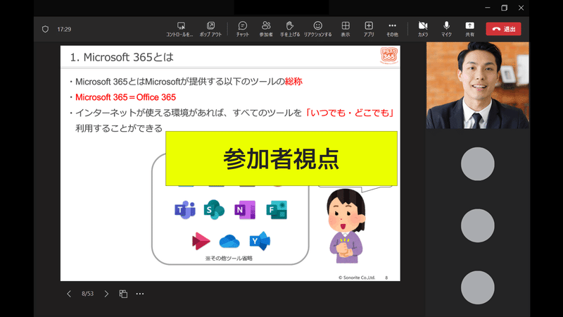Screen dimensions: 563x317
Task: Raise your hand in the meeting
Action: (x=290, y=29)
